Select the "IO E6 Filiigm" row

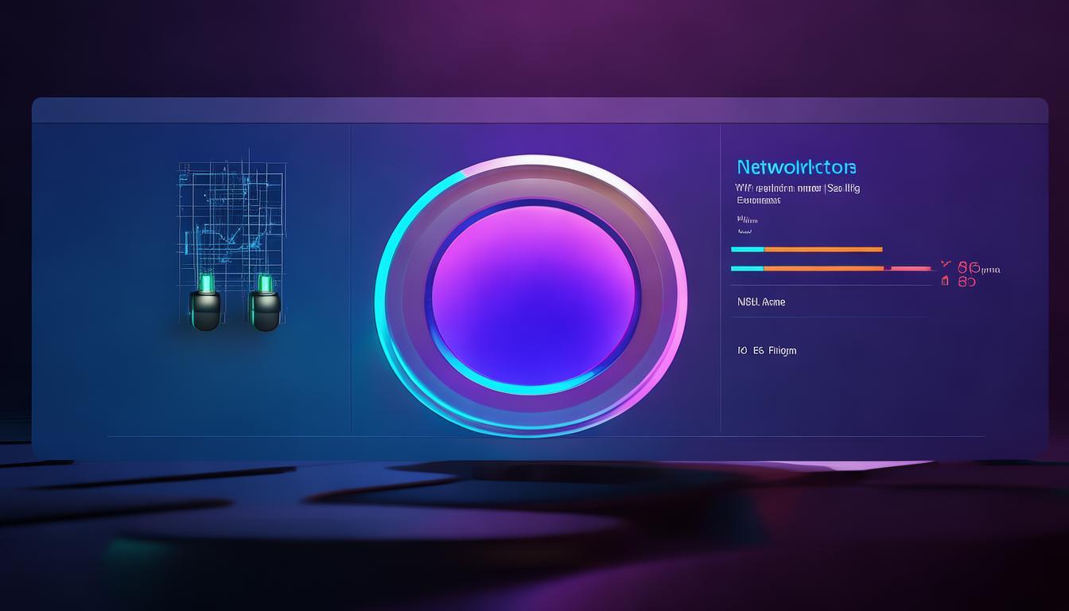(x=766, y=350)
